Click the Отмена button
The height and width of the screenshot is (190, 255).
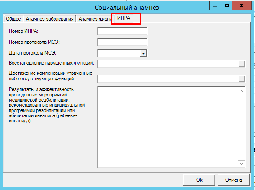click(x=234, y=180)
